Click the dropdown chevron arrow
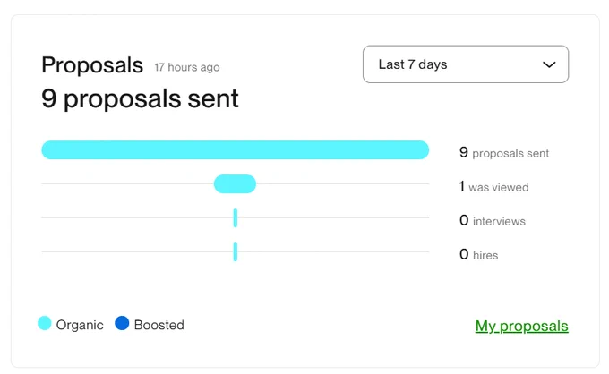Image resolution: width=609 pixels, height=374 pixels. coord(549,64)
